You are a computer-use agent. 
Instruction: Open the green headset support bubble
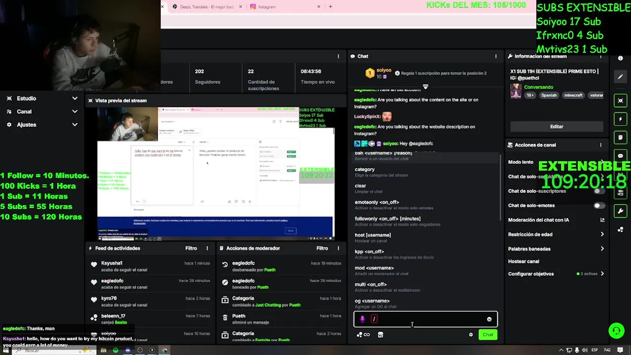pyautogui.click(x=616, y=330)
